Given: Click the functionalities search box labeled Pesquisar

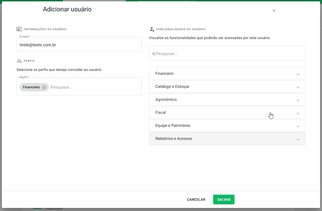Looking at the screenshot, I should (x=227, y=53).
